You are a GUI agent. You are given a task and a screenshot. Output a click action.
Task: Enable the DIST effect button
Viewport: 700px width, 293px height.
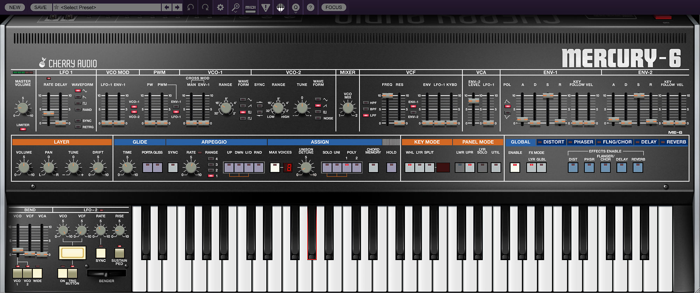pyautogui.click(x=573, y=167)
